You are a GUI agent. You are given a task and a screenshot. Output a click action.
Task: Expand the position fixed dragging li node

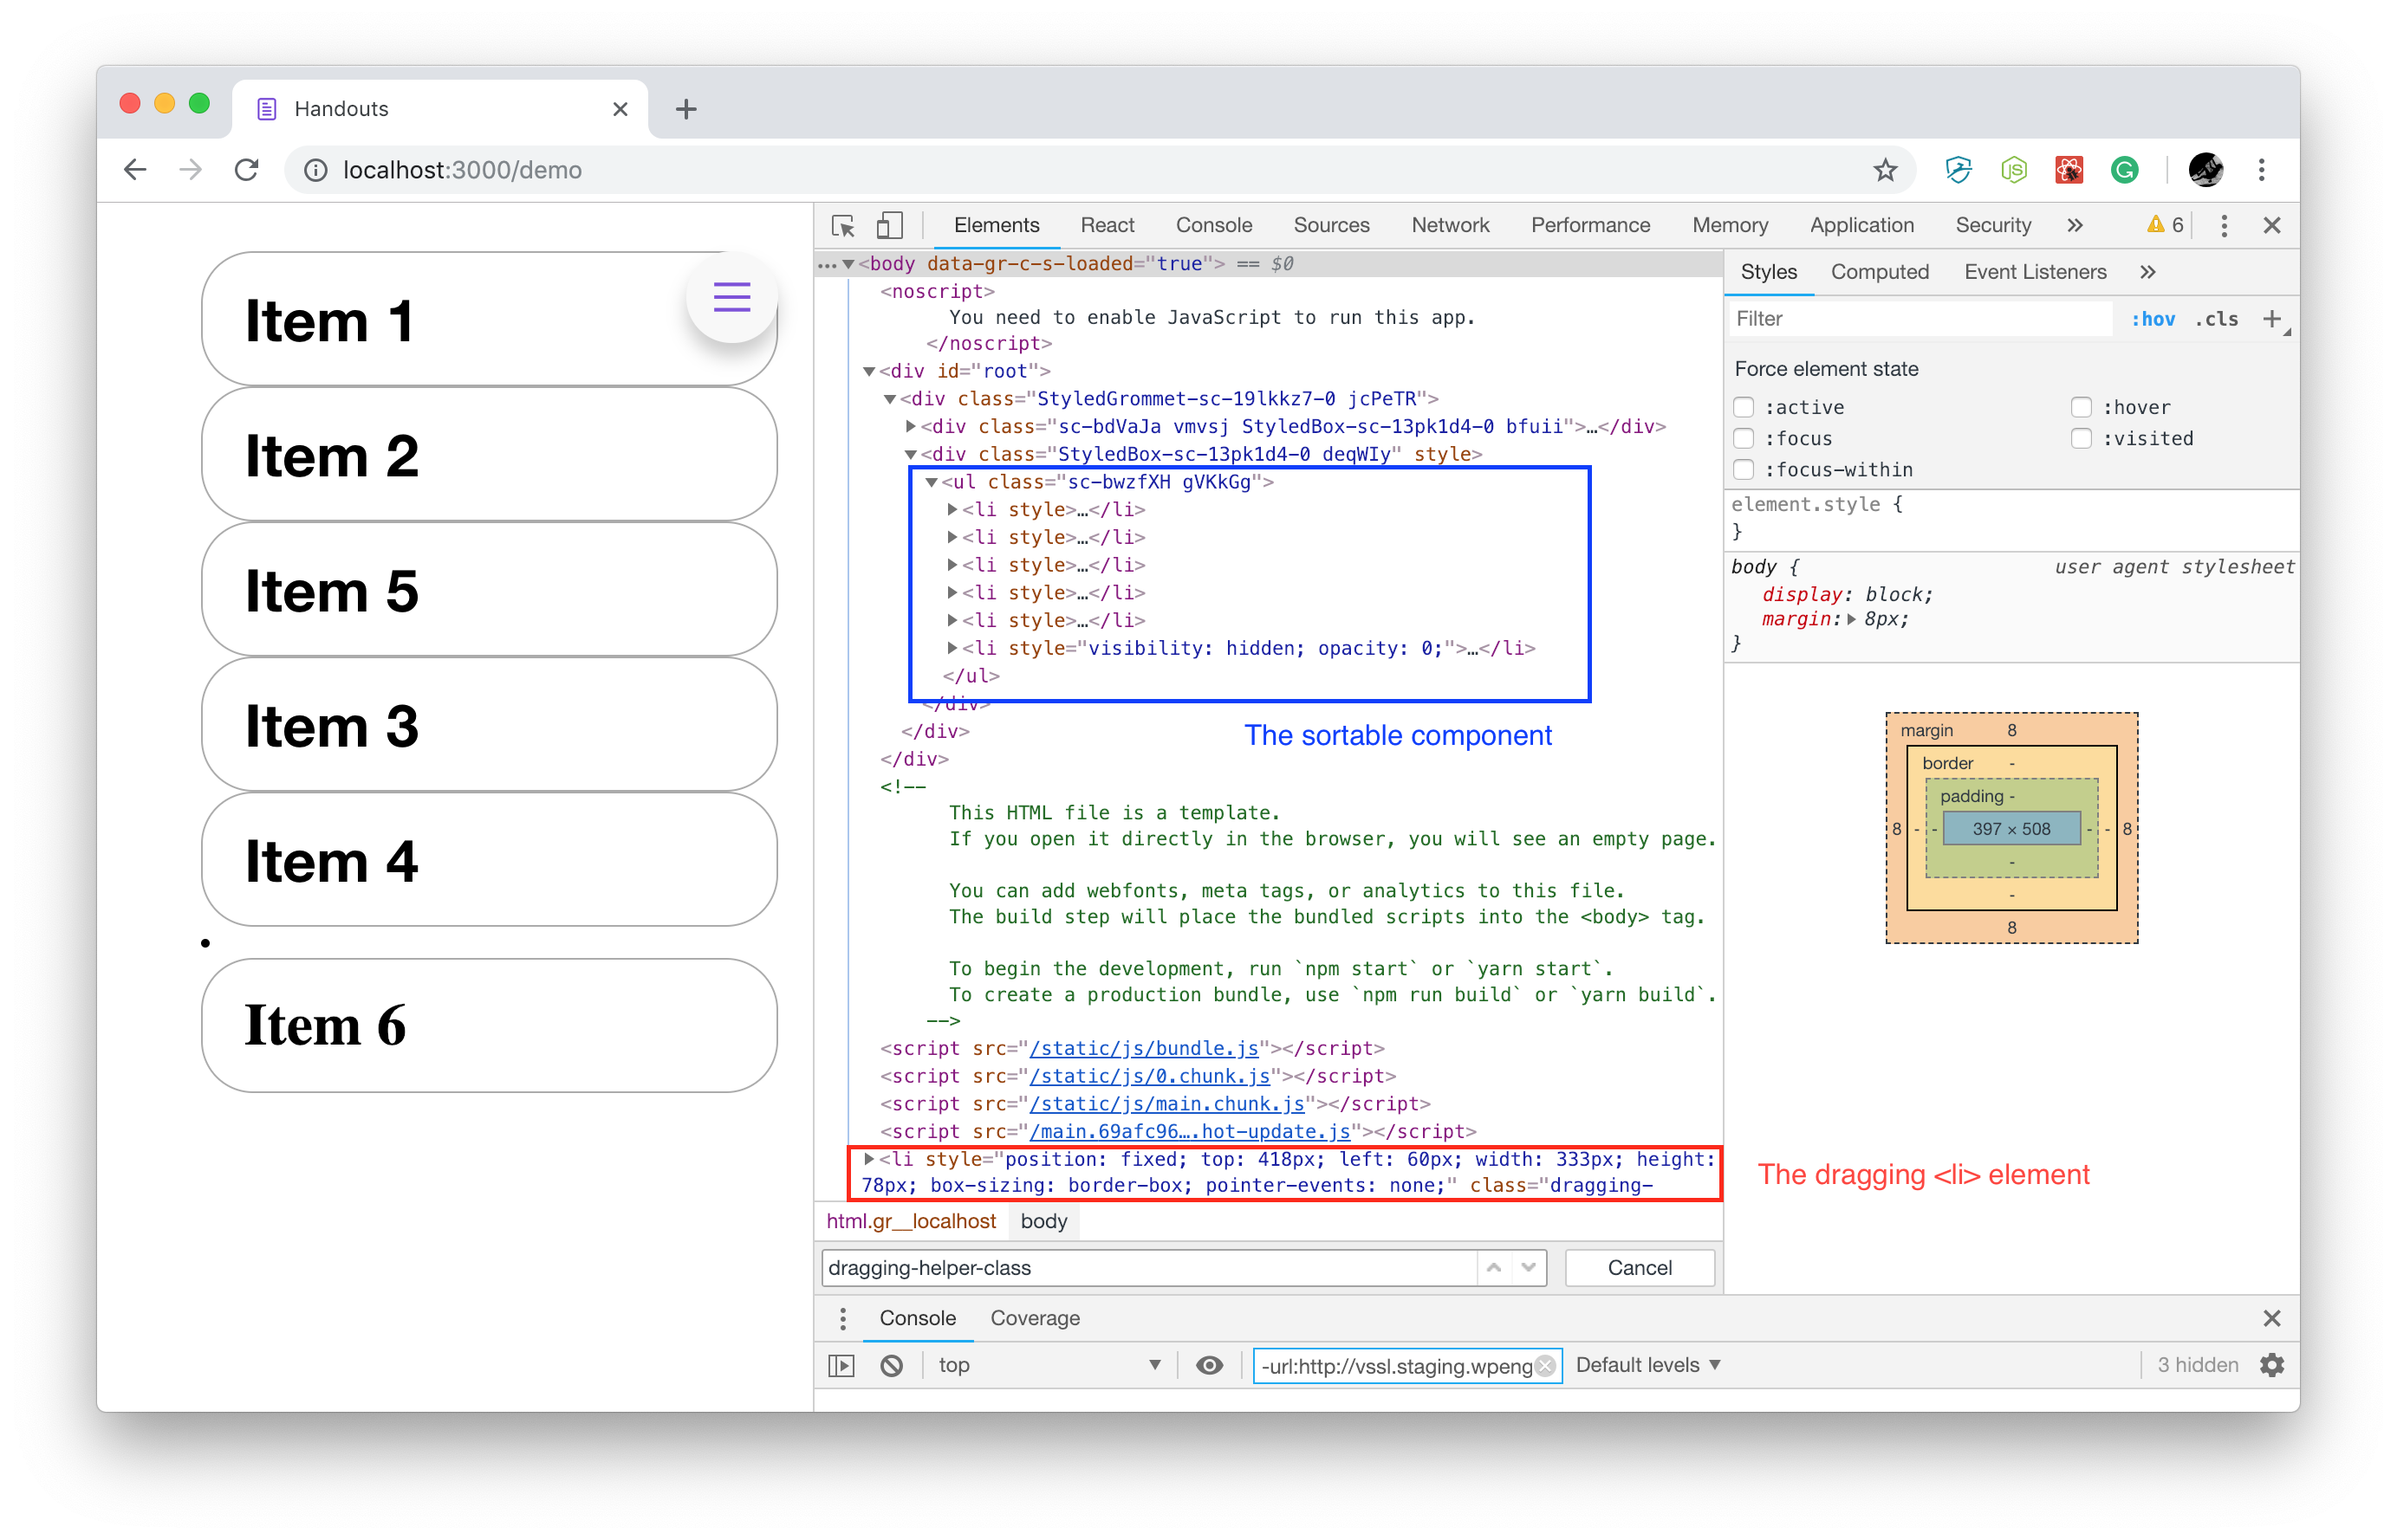(x=869, y=1159)
